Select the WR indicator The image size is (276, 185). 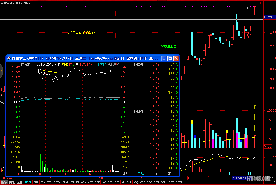pos(123,183)
